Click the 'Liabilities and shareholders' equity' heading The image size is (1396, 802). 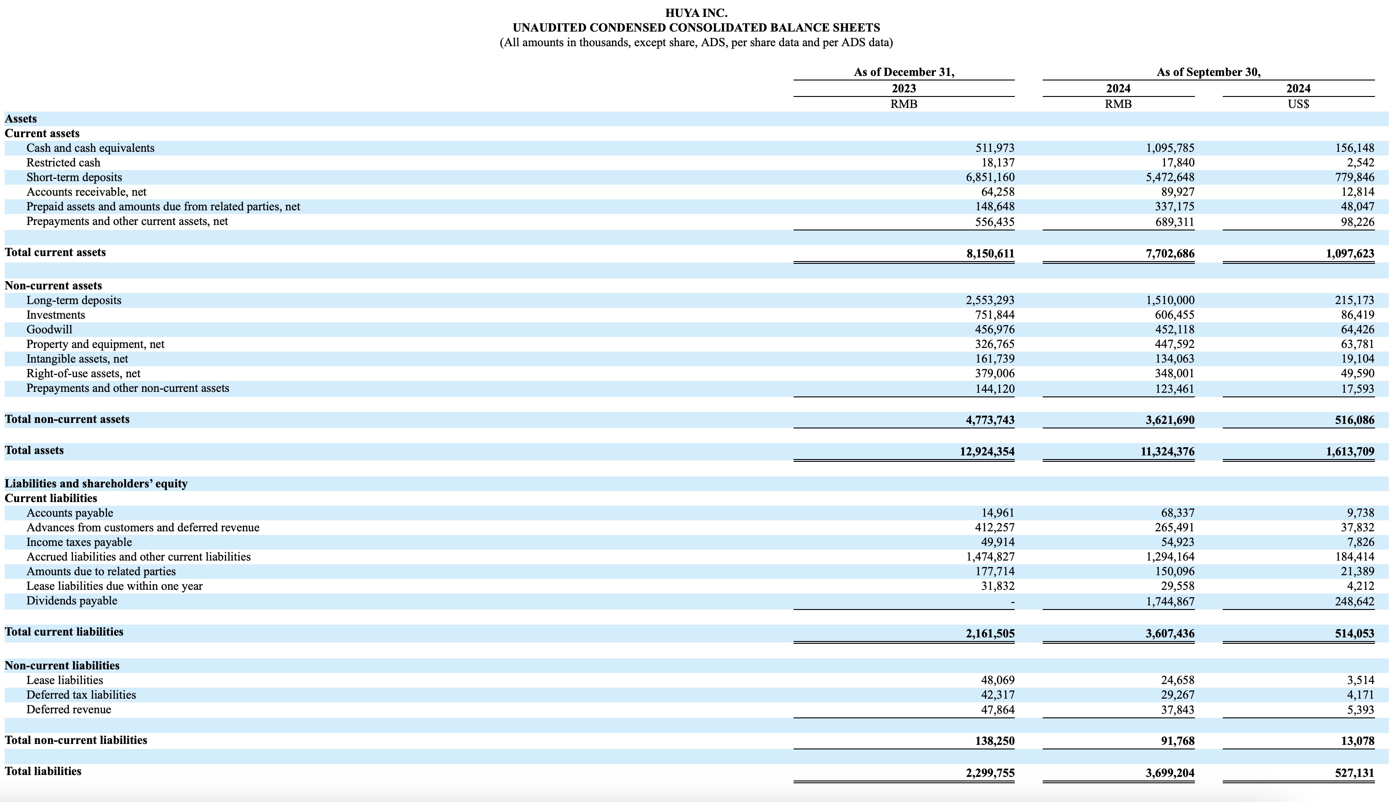click(x=96, y=484)
